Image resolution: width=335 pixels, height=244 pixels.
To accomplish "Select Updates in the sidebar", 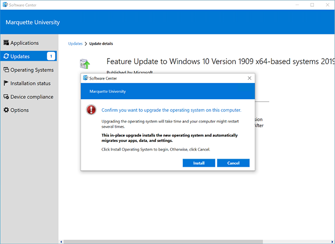I will [x=20, y=57].
